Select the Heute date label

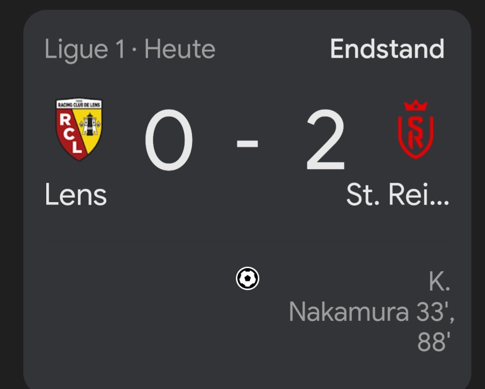[180, 49]
